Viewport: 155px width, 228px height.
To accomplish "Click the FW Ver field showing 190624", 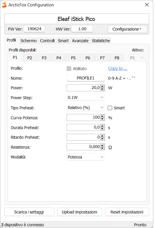I will tap(34, 29).
